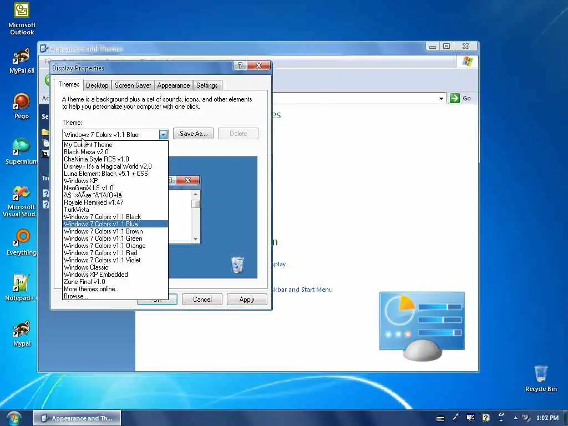
Task: Select highlighted Windows 7 Colors v1.1 Blue entry
Action: pyautogui.click(x=115, y=224)
